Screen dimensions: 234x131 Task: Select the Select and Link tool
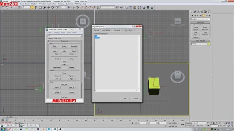(x=11, y=7)
